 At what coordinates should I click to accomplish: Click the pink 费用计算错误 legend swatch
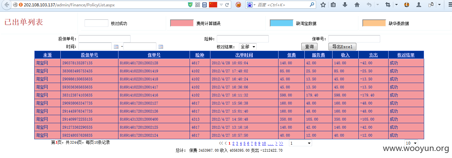click(182, 23)
